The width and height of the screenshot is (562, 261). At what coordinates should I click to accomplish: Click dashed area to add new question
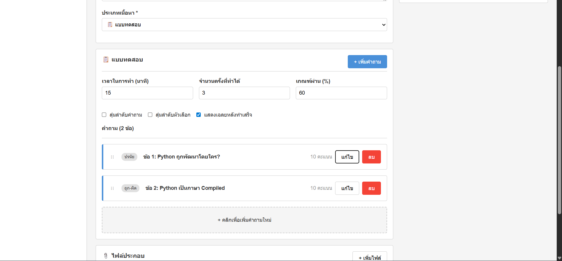tap(244, 220)
